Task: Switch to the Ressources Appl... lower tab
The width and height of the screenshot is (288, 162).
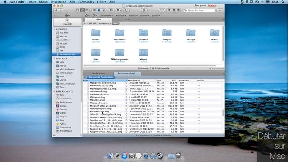Action: 127,73
